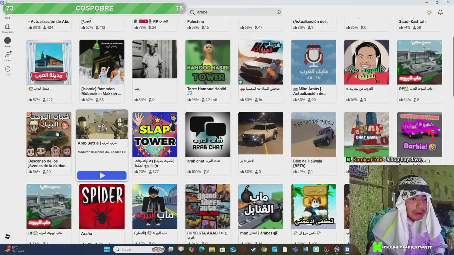Click 'Mike Arabs | Actualización' title
The image size is (454, 255).
(x=310, y=91)
